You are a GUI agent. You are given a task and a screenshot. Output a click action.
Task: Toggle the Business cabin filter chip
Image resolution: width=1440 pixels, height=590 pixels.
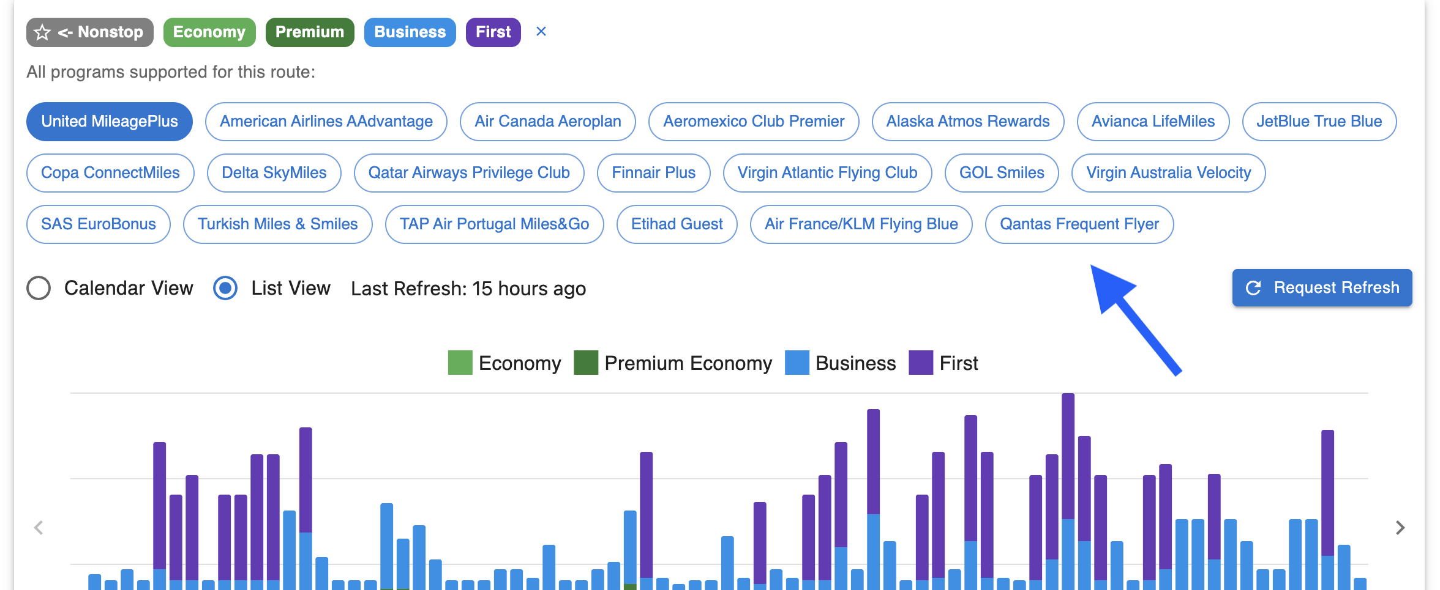tap(410, 32)
